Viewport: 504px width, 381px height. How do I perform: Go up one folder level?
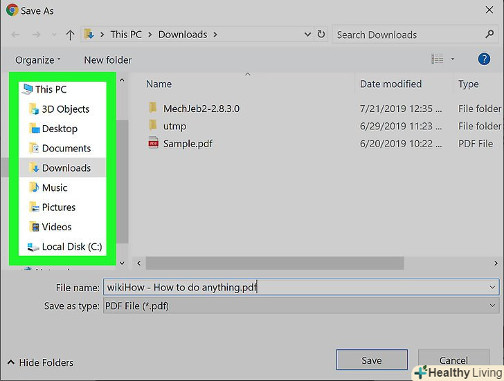pos(70,35)
